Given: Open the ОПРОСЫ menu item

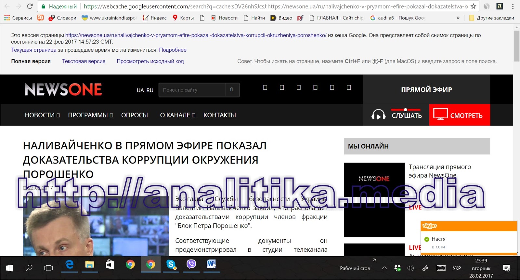Looking at the screenshot, I should point(135,115).
